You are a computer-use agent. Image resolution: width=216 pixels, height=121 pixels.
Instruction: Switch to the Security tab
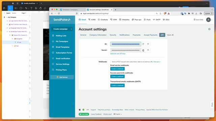pos(113,35)
